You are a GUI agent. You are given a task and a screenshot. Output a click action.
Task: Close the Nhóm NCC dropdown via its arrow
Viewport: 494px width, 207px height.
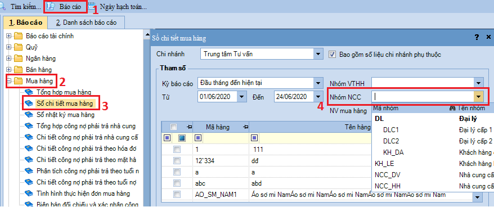tap(479, 97)
